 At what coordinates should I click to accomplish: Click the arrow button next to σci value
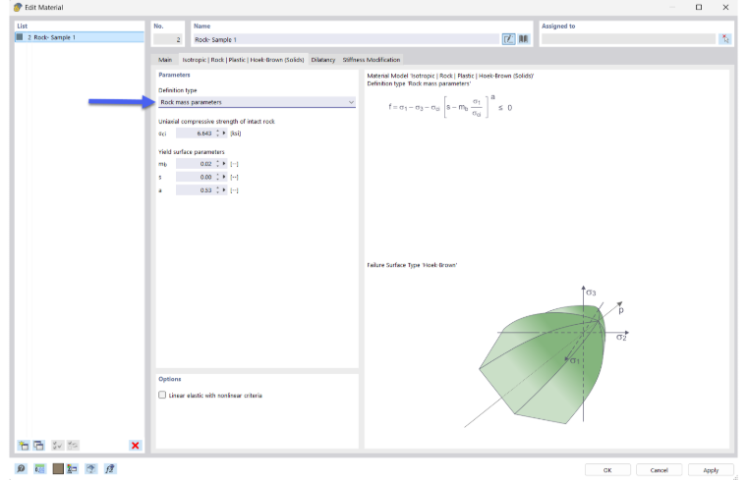pos(224,133)
